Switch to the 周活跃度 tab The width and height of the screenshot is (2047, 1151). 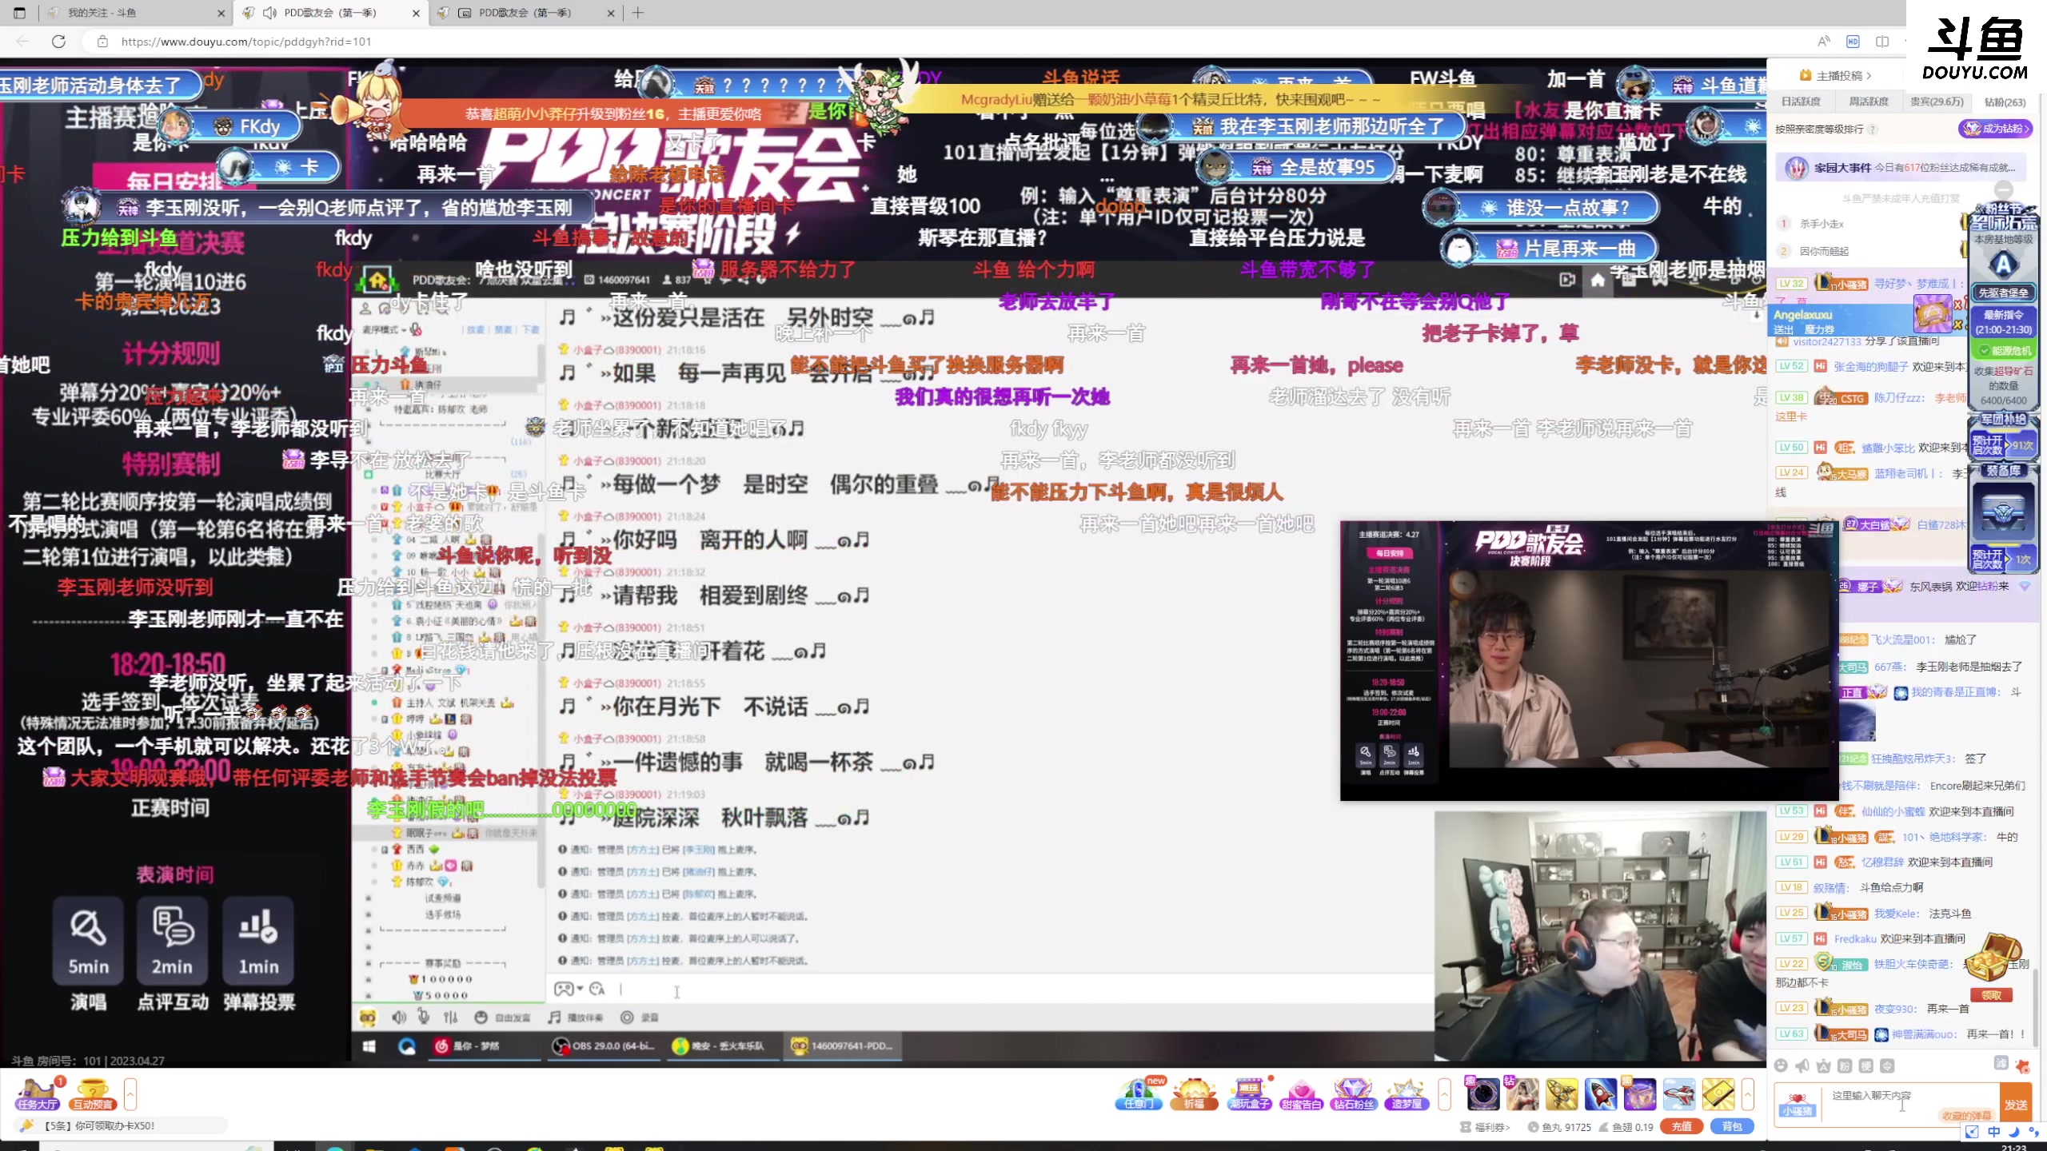pos(1869,102)
